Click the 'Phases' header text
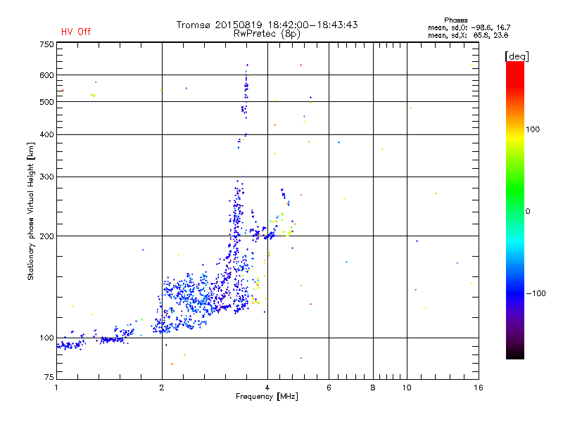 pyautogui.click(x=455, y=20)
